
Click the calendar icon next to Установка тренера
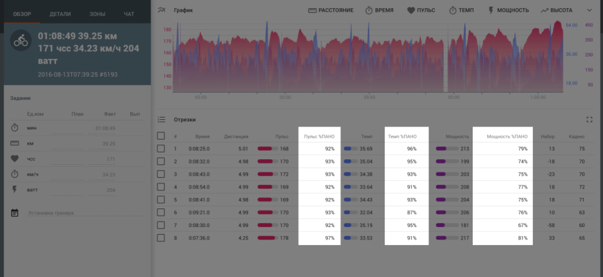15,213
